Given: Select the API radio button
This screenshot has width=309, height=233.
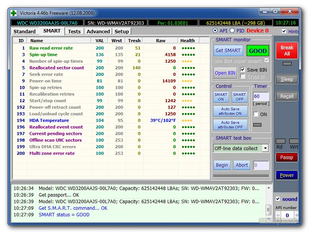Looking at the screenshot, I should pos(215,31).
